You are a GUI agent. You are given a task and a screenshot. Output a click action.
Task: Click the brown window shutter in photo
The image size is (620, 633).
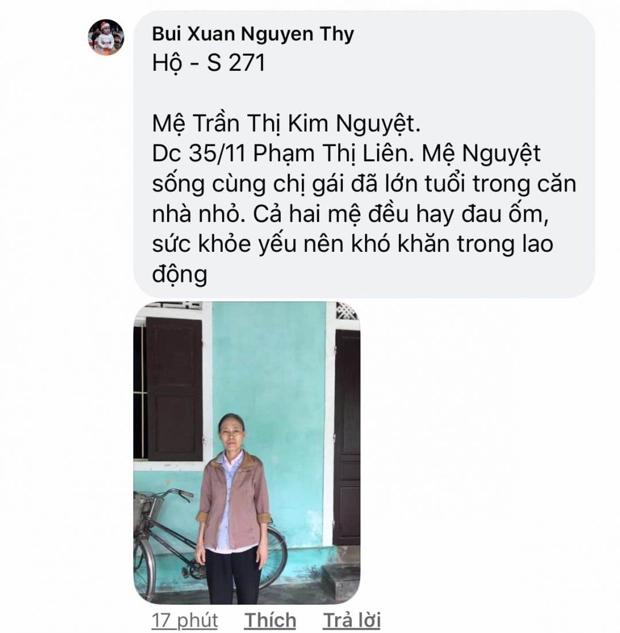[x=174, y=388]
